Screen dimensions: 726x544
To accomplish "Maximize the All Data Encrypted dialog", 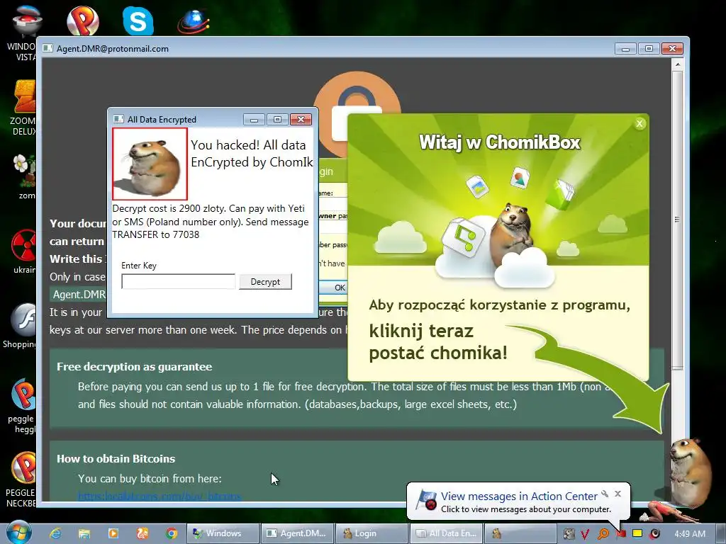I will [x=277, y=120].
